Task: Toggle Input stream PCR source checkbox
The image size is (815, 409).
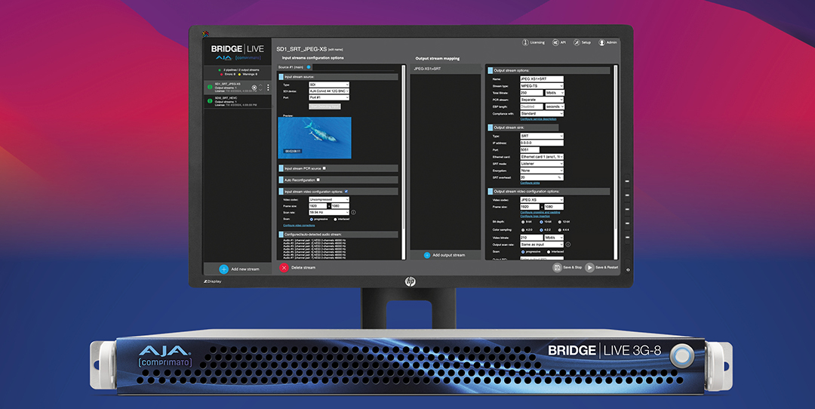Action: click(x=324, y=168)
